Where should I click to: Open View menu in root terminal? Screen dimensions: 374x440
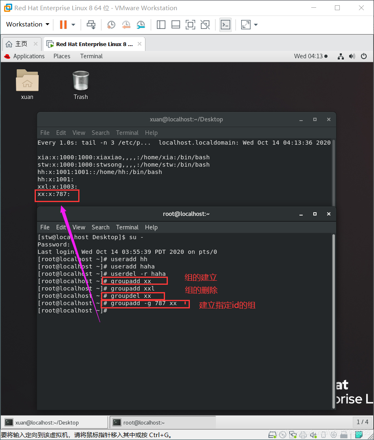click(79, 227)
